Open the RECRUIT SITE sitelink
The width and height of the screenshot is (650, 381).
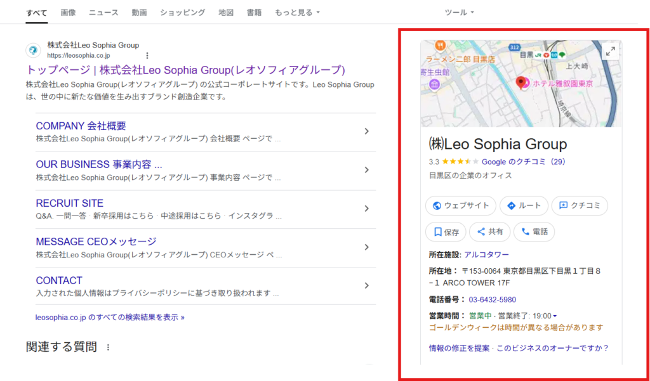click(x=70, y=203)
